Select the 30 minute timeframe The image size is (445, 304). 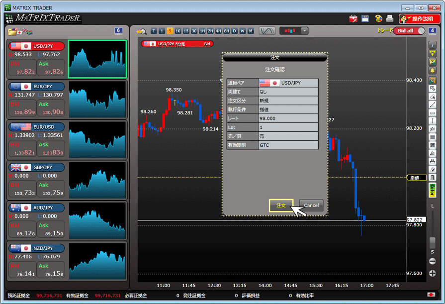pyautogui.click(x=194, y=31)
